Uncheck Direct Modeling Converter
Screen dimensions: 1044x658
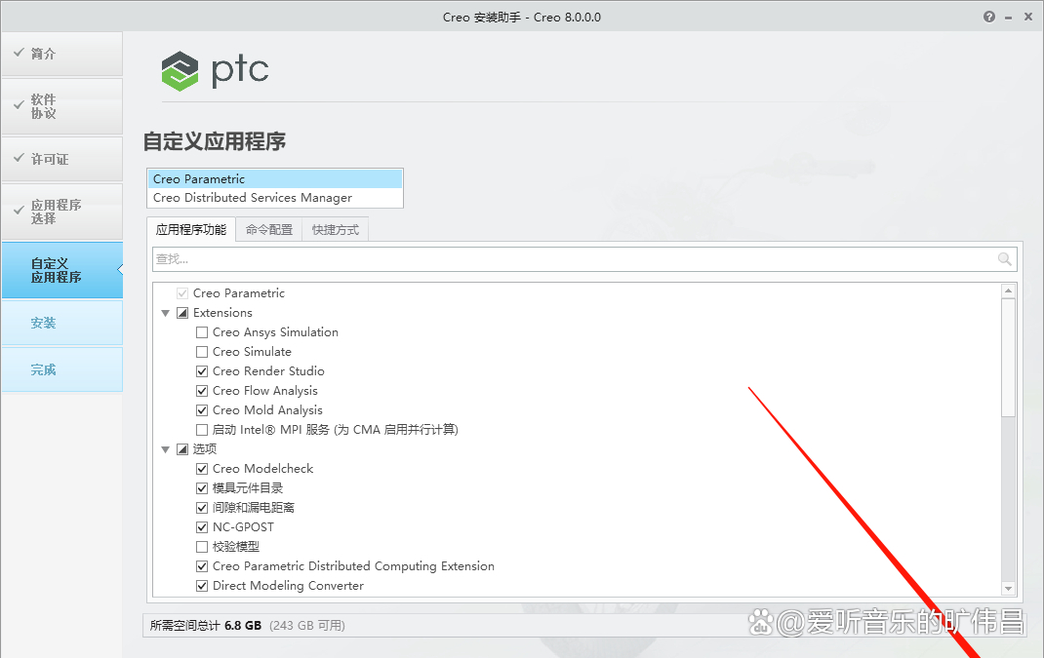click(x=202, y=586)
